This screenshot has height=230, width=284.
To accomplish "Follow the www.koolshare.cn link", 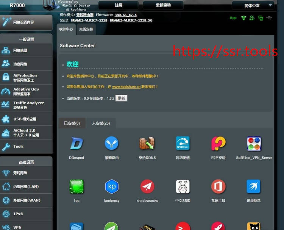I will pyautogui.click(x=126, y=87).
